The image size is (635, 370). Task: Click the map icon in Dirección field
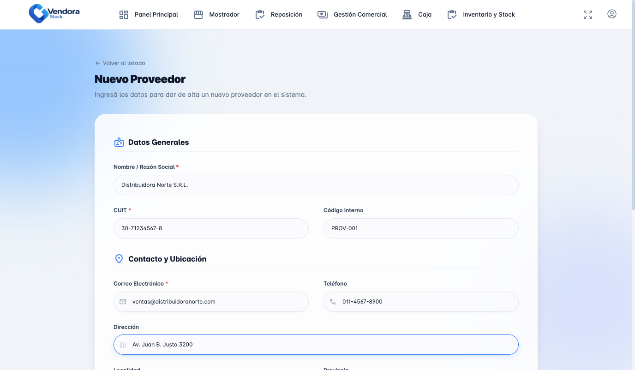(123, 345)
